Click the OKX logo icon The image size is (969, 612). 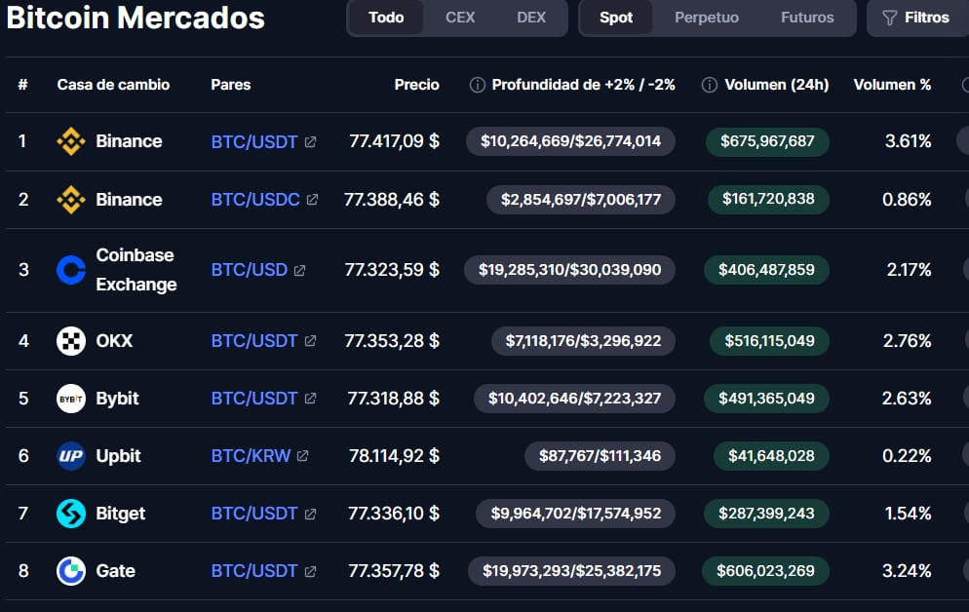pos(71,341)
